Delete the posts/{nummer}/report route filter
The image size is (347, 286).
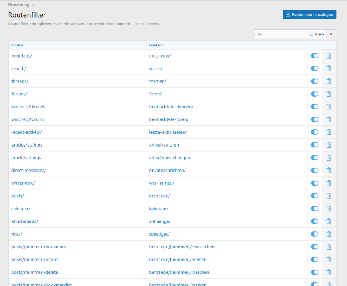pyautogui.click(x=329, y=260)
